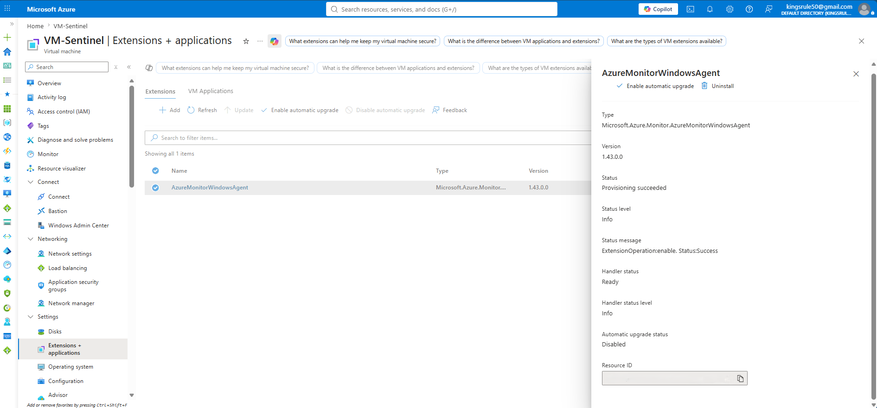The image size is (877, 408).
Task: Click the resource menu scrollbar down arrow
Action: (x=132, y=395)
